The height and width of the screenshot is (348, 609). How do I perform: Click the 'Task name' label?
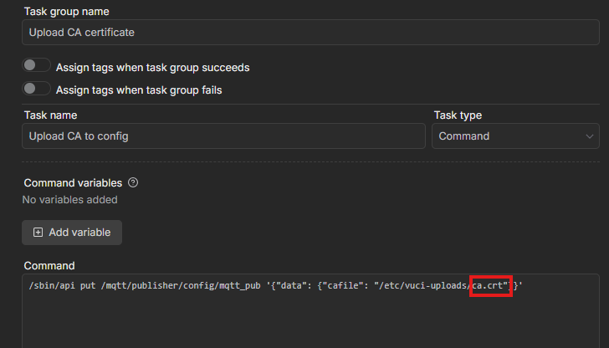(x=50, y=115)
